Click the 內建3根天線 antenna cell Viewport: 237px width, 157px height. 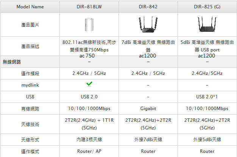89,140
